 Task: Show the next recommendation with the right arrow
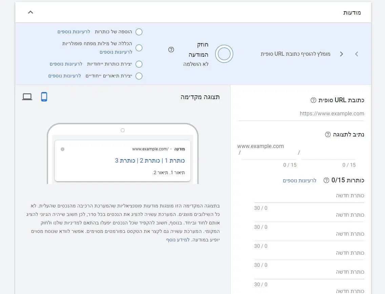pyautogui.click(x=341, y=54)
